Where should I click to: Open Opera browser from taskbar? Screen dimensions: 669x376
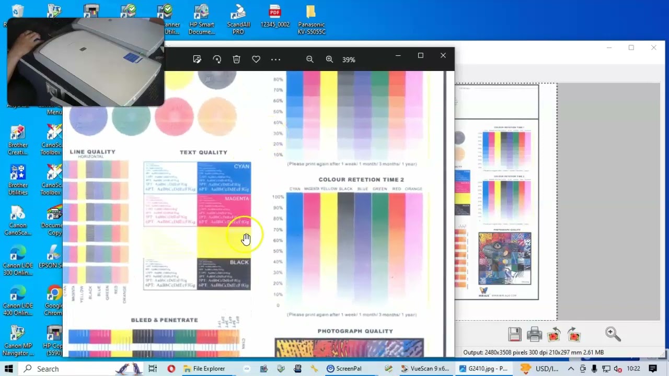(x=171, y=369)
